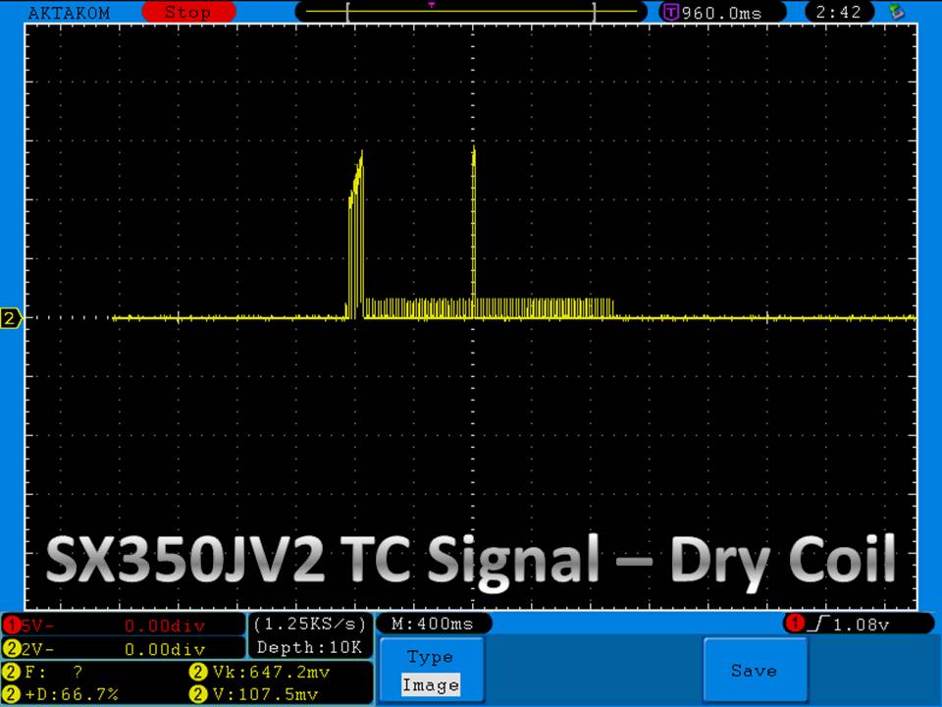This screenshot has width=942, height=707.
Task: Open the Type selector showing Image
Action: pyautogui.click(x=430, y=672)
